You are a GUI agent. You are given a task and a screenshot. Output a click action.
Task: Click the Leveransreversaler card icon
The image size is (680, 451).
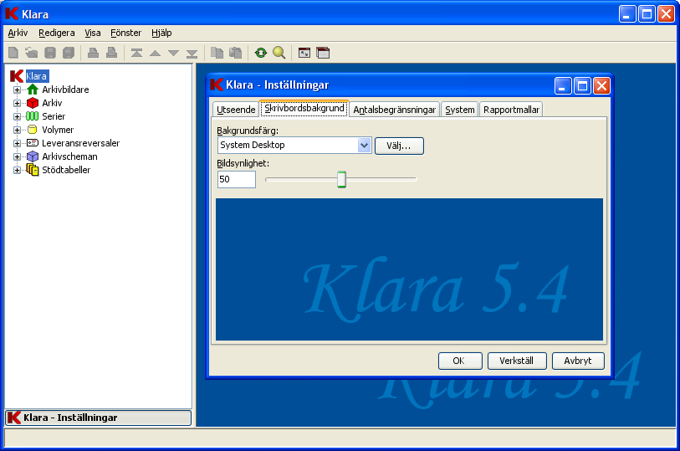point(33,143)
